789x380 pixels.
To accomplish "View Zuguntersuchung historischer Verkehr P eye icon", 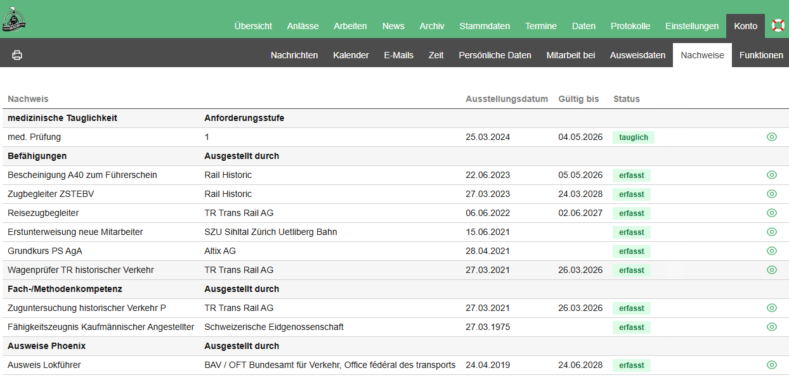I will (772, 308).
